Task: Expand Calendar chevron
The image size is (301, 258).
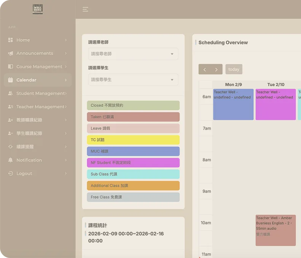Action: pyautogui.click(x=66, y=80)
